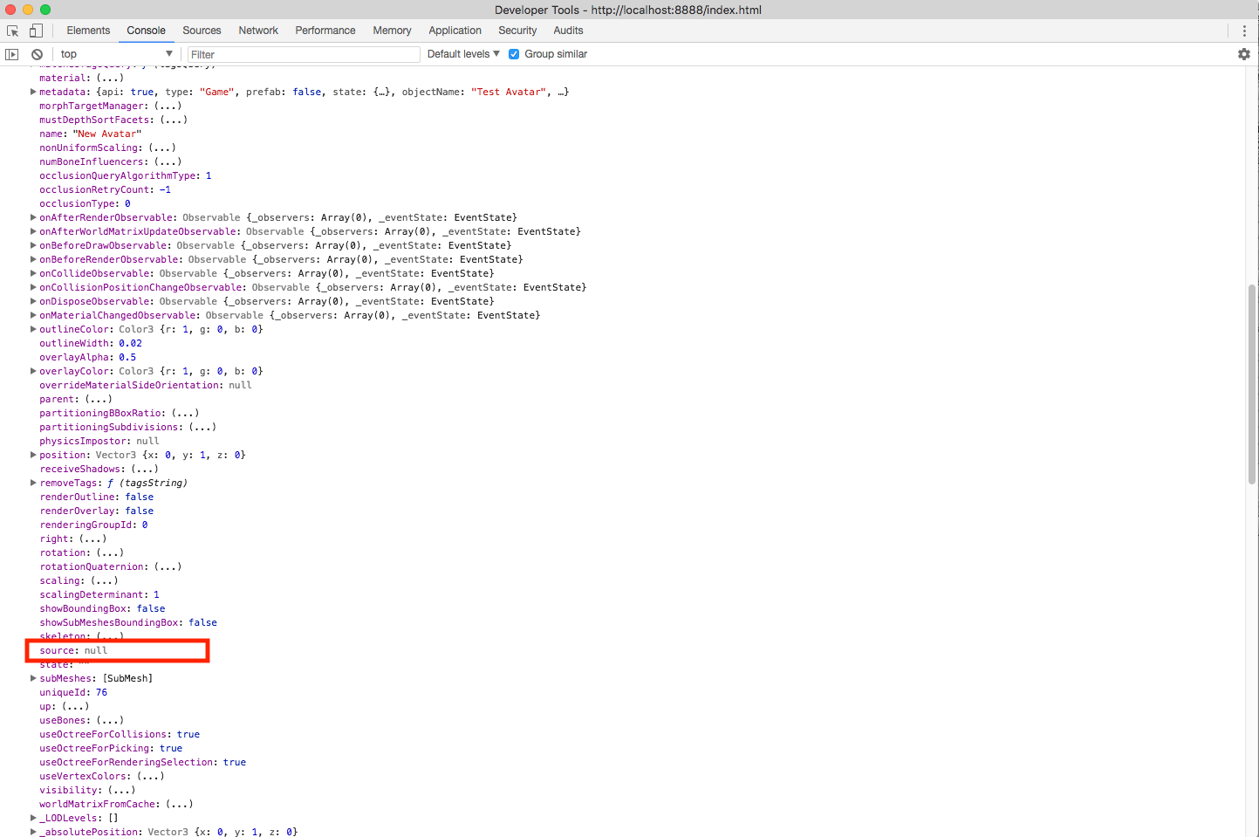
Task: Expand the onBeforeRenderObservable property
Action: pos(33,259)
